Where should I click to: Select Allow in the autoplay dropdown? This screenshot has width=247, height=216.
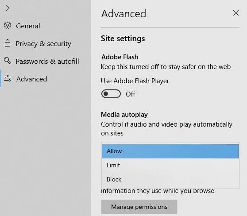tap(170, 151)
